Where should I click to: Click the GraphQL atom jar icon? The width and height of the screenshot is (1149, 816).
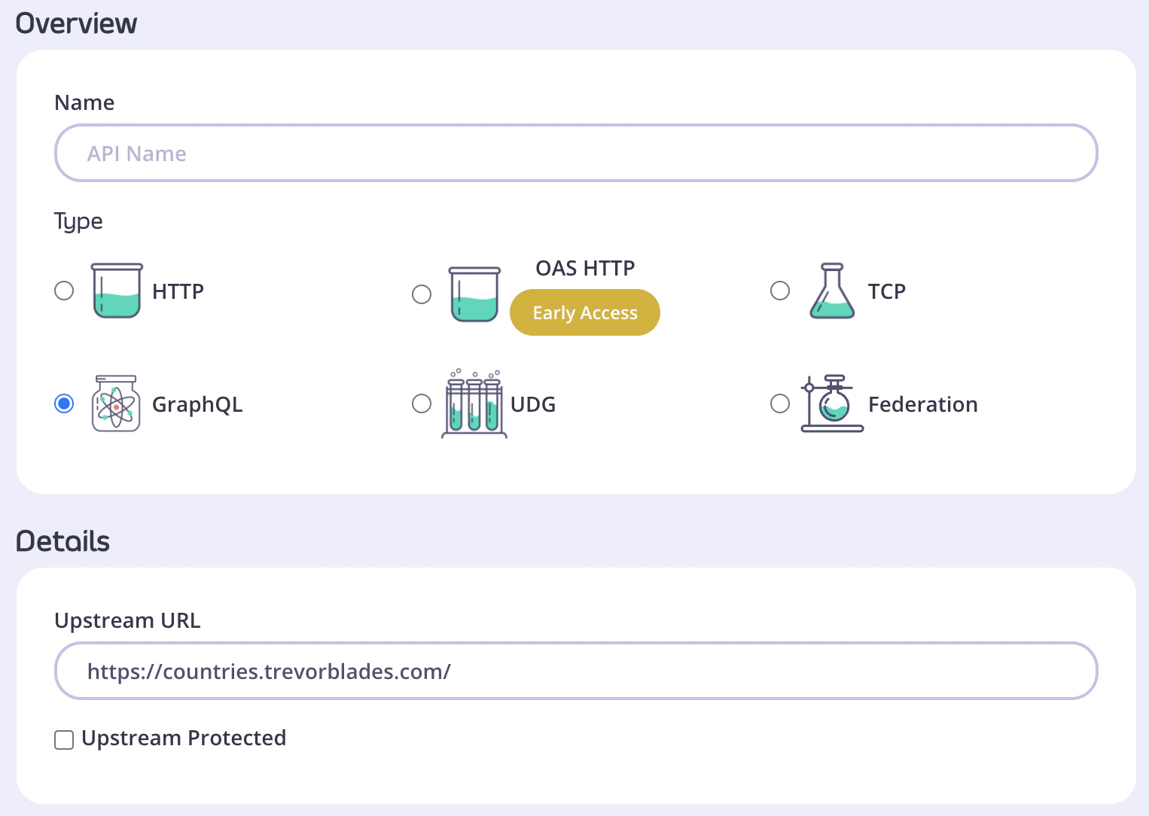(116, 404)
